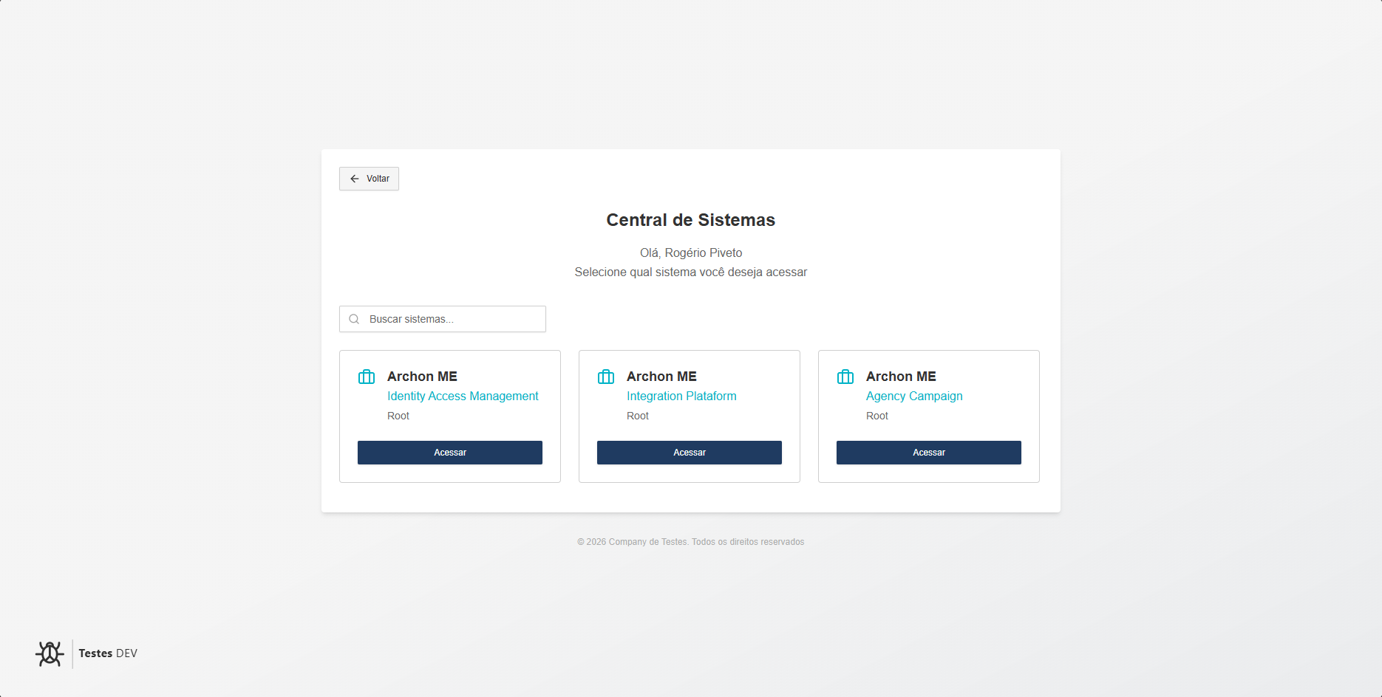Click the magnifier icon in search field

354,319
